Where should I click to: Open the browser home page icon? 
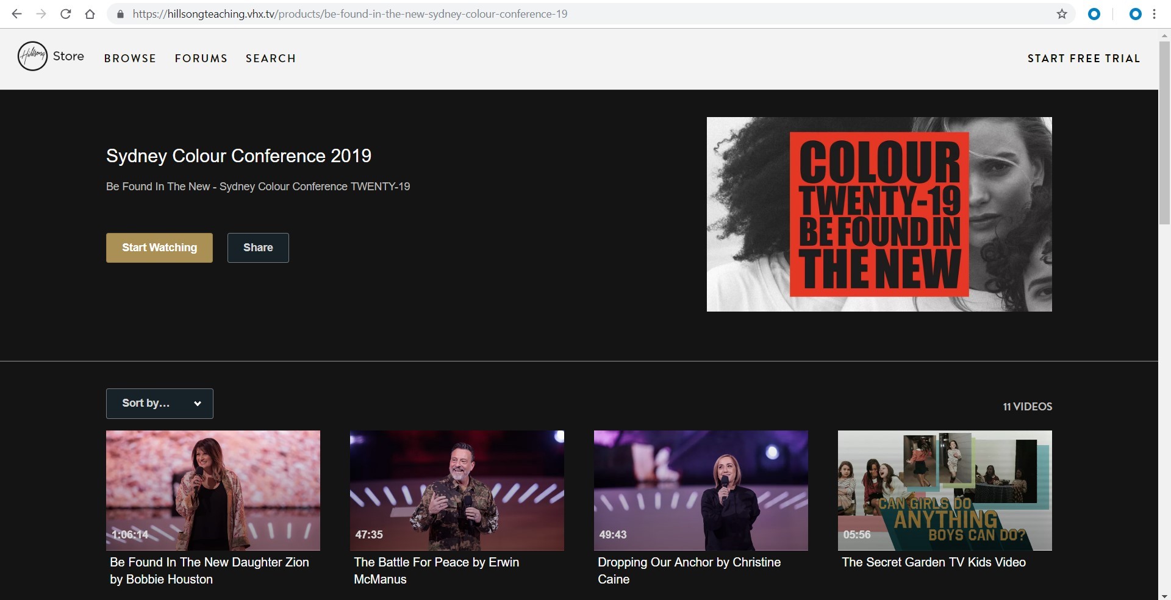[90, 14]
